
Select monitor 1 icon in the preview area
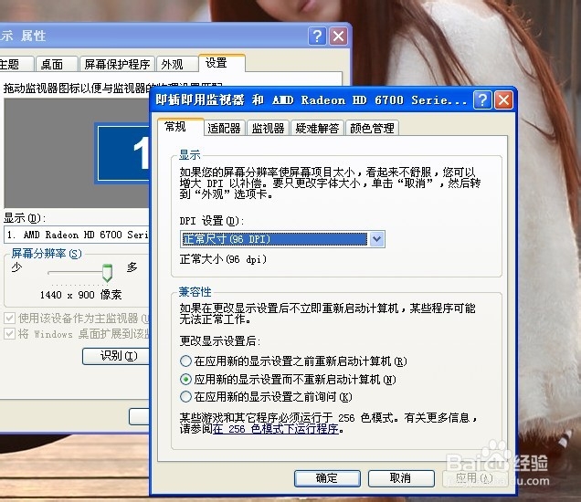(x=122, y=153)
